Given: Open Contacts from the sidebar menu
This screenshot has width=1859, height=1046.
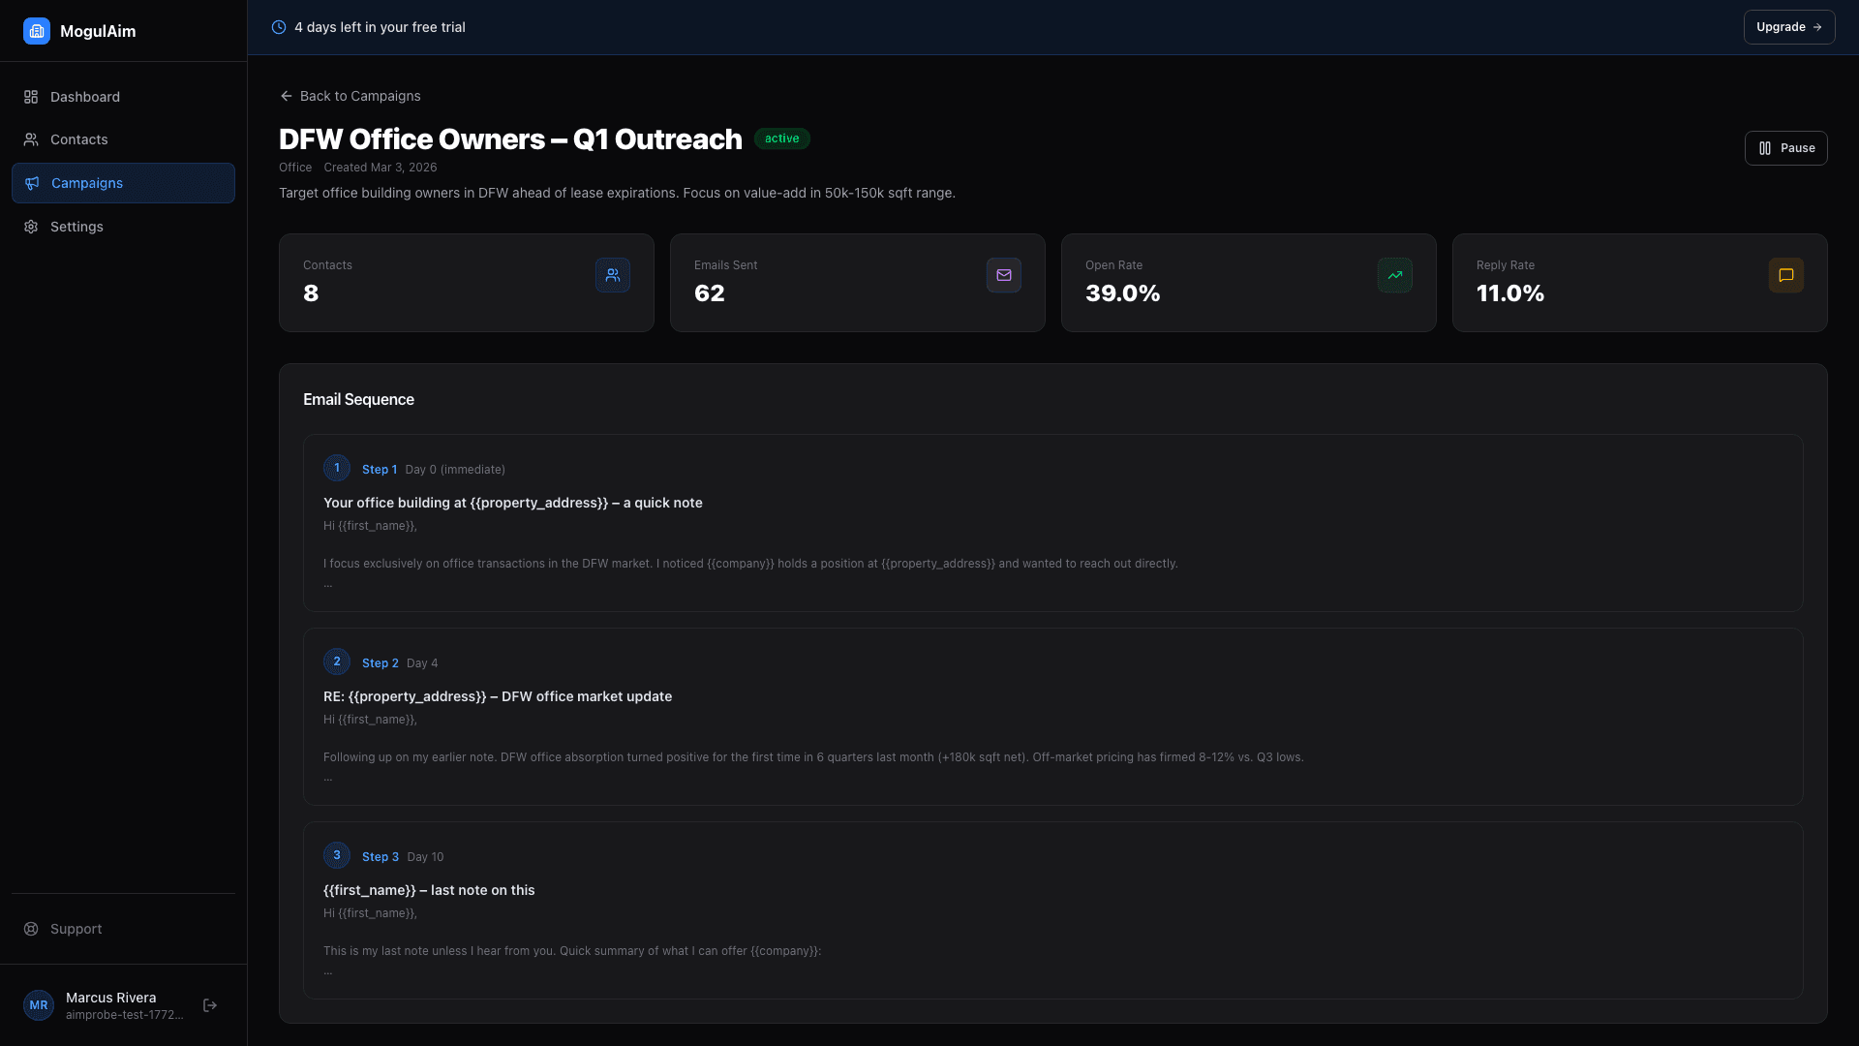Looking at the screenshot, I should 79,139.
